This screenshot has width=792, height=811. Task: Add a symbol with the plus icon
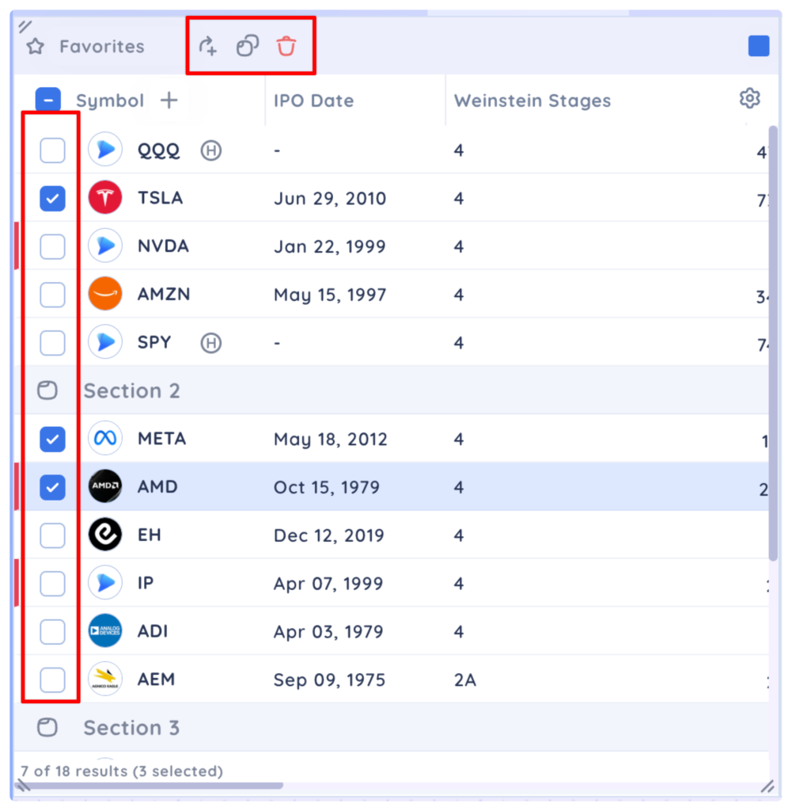(x=169, y=101)
